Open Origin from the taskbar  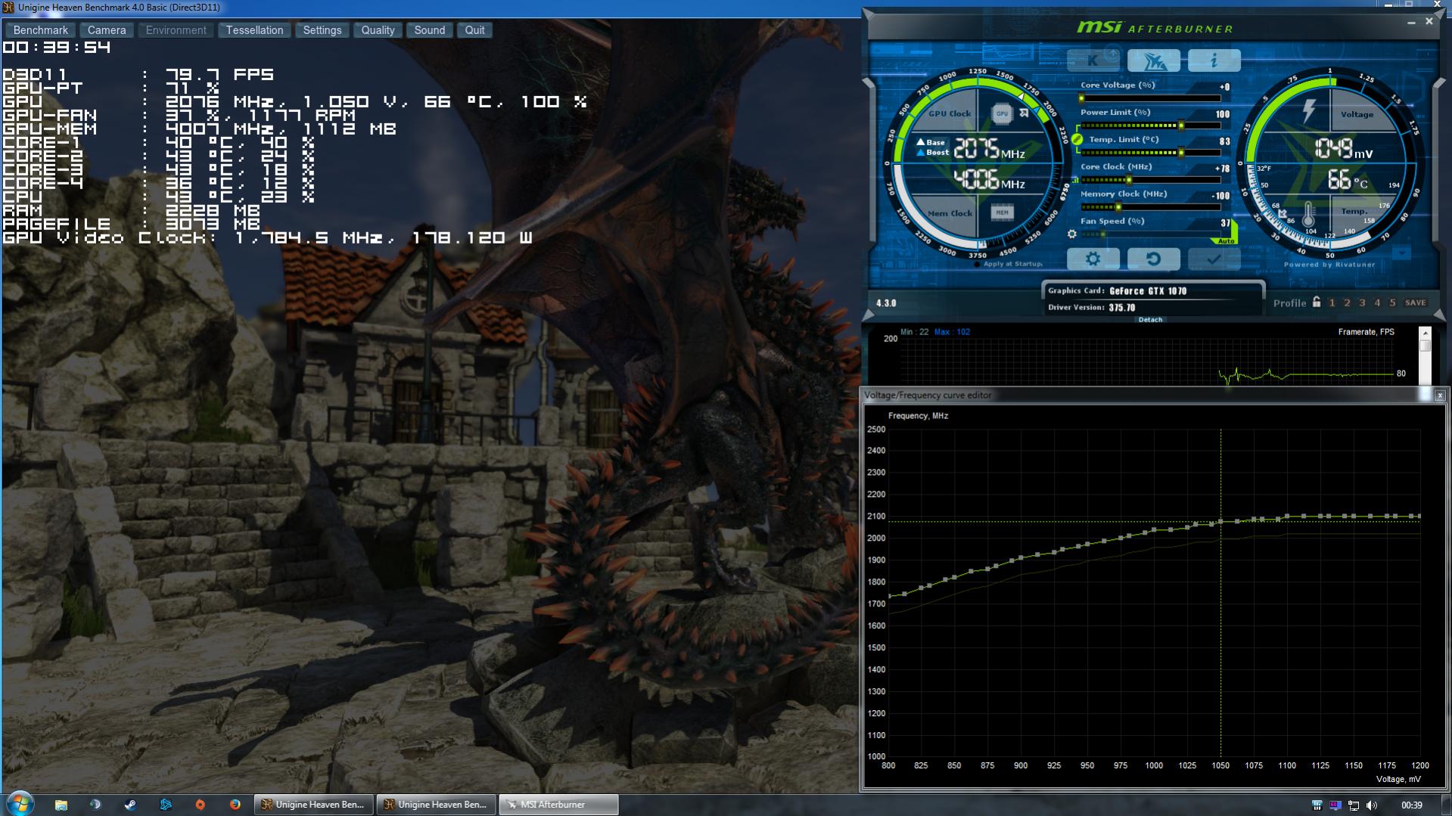(201, 805)
